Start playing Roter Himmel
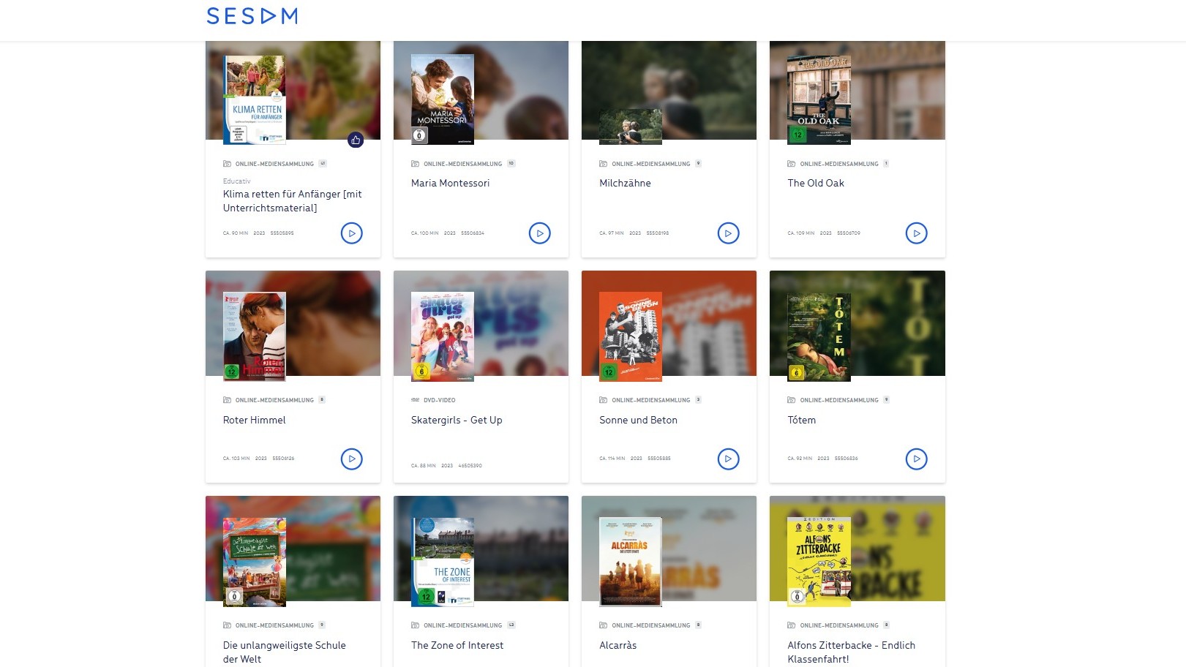Screen dimensions: 1186x667 click(352, 459)
